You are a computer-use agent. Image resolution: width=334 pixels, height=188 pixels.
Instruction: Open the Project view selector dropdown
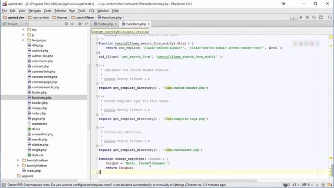[27, 24]
